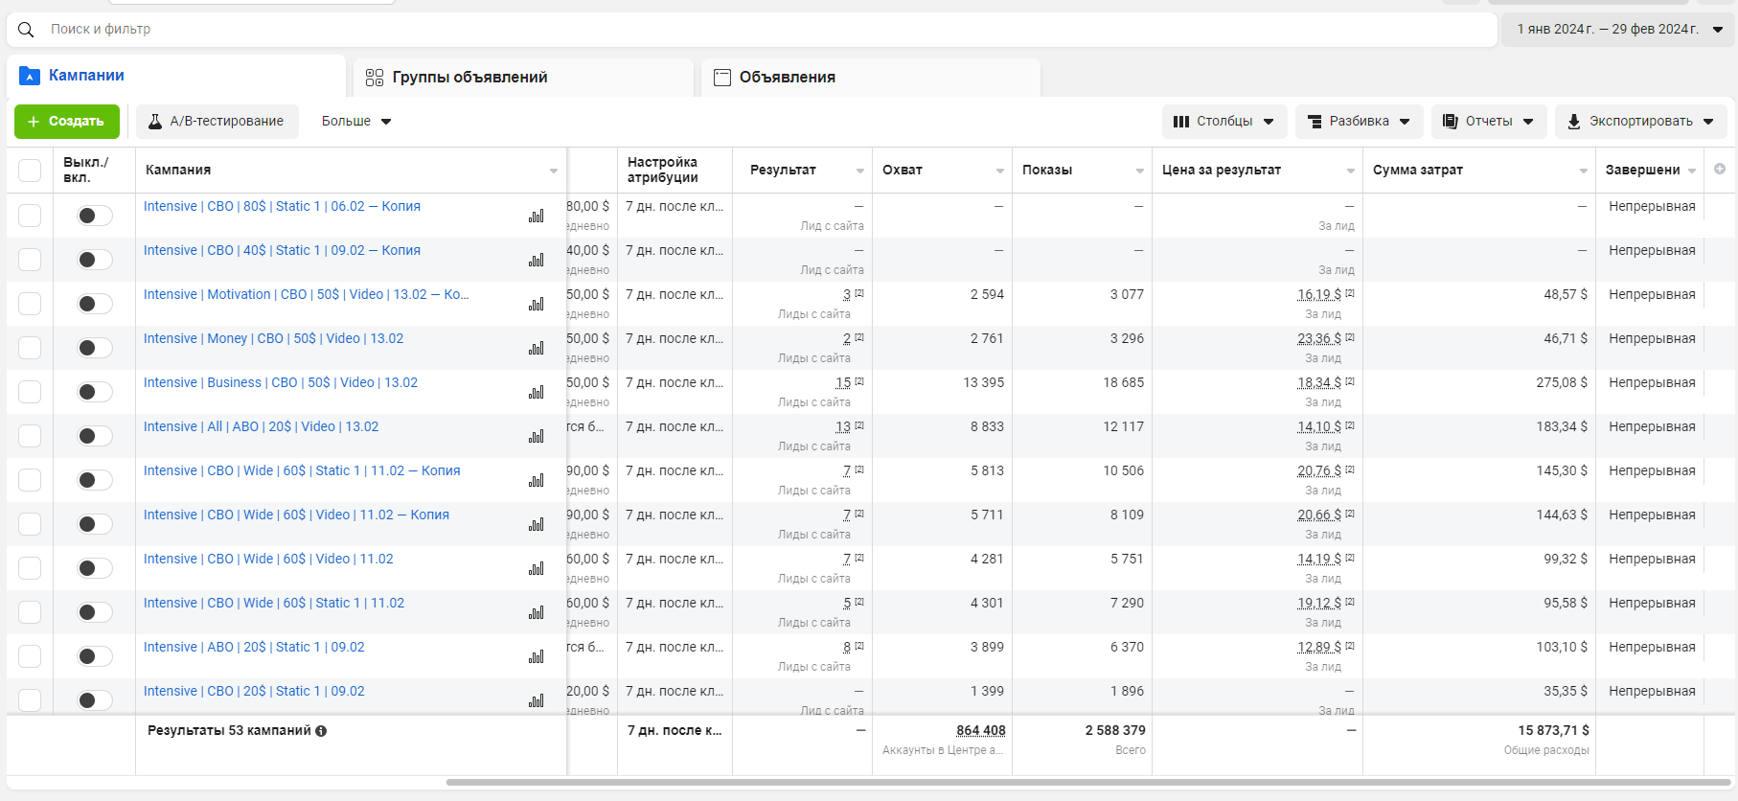Open chart for CBO Wide 60$ Static 1 11.02

(x=537, y=613)
